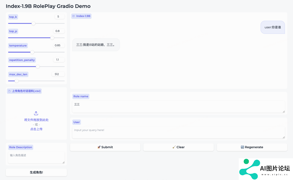The height and width of the screenshot is (180, 293).
Task: Regenerate the last response
Action: (252, 147)
